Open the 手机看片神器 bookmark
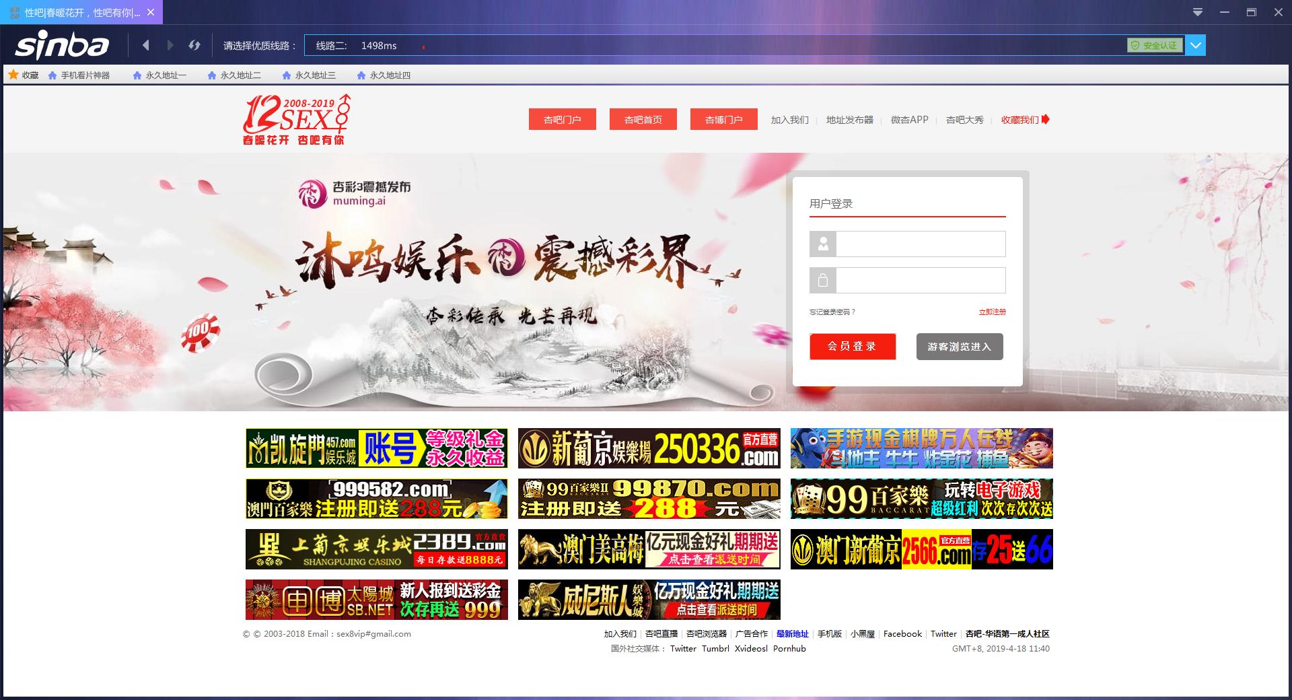Image resolution: width=1292 pixels, height=700 pixels. (x=79, y=75)
